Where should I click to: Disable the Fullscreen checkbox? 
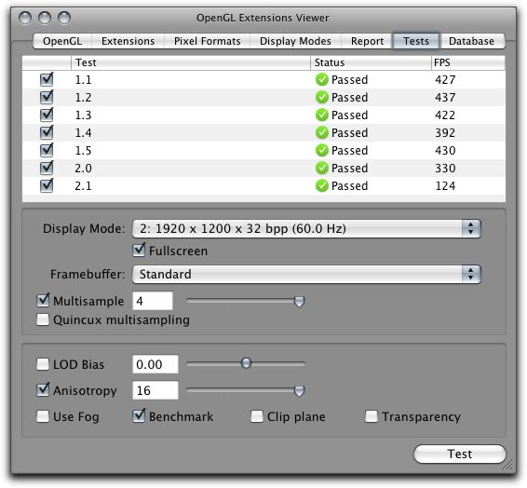click(x=139, y=251)
